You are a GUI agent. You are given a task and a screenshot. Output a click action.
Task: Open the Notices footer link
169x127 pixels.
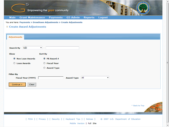point(90,119)
